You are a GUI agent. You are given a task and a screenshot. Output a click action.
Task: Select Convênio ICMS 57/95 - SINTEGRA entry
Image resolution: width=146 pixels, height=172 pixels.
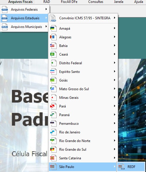pos(83,18)
